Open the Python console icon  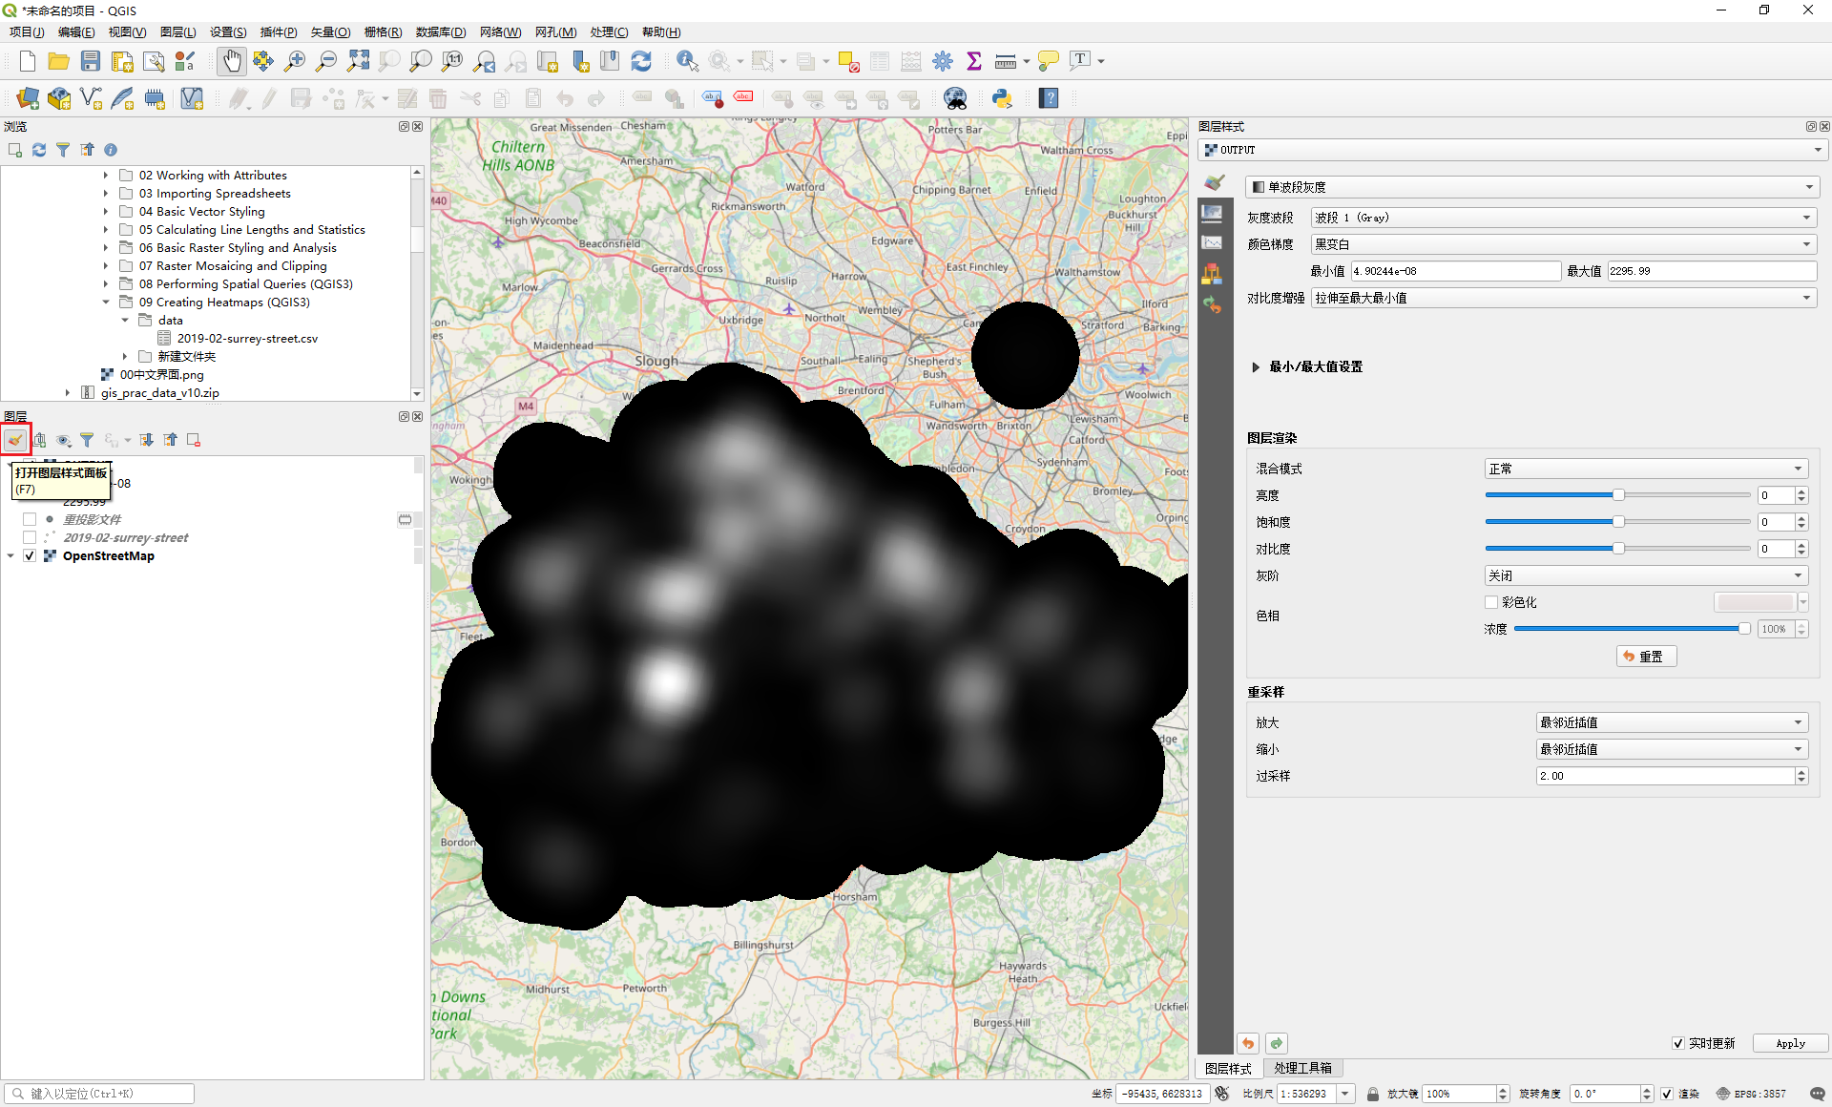click(1002, 98)
